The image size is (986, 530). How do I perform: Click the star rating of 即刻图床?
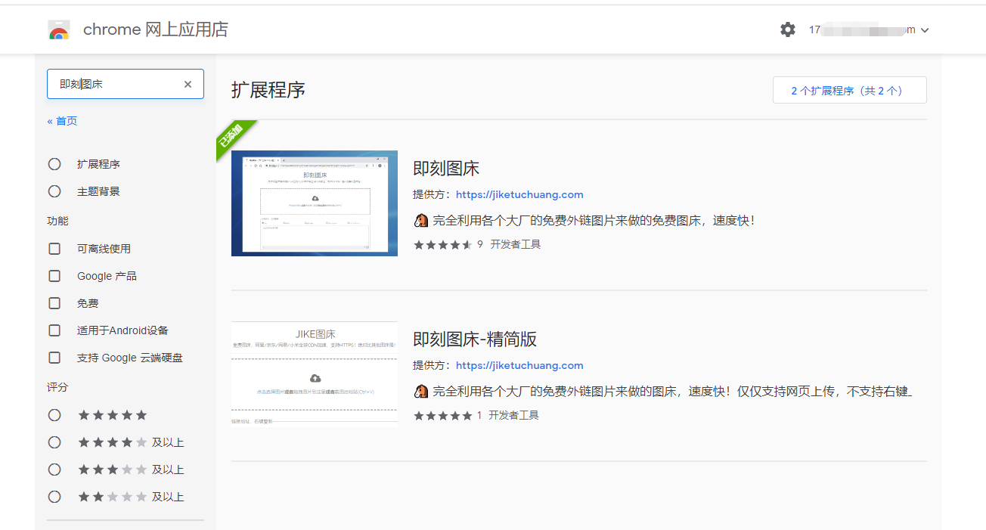tap(443, 245)
